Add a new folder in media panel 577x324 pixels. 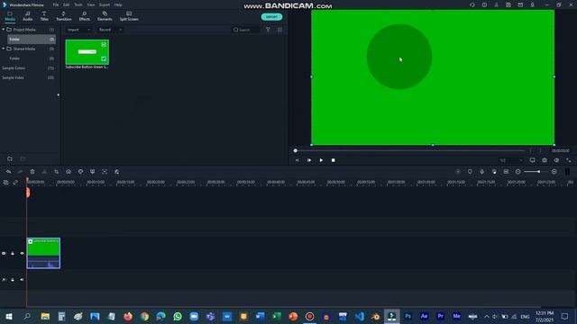10,158
